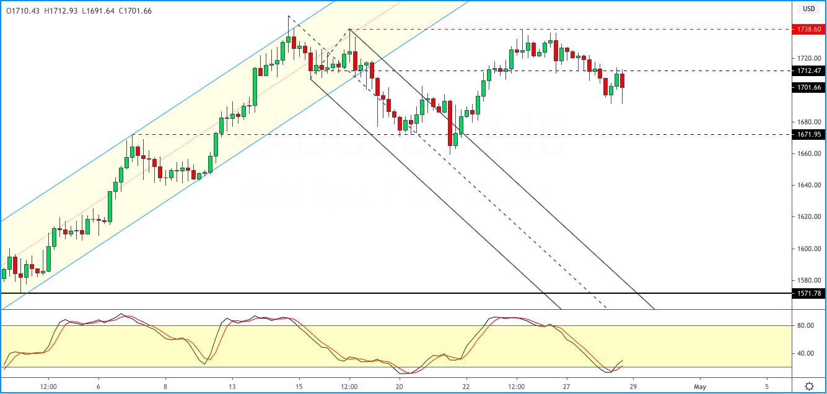Click the 1580.00 price scale tick
827x394 pixels.
tap(808, 280)
